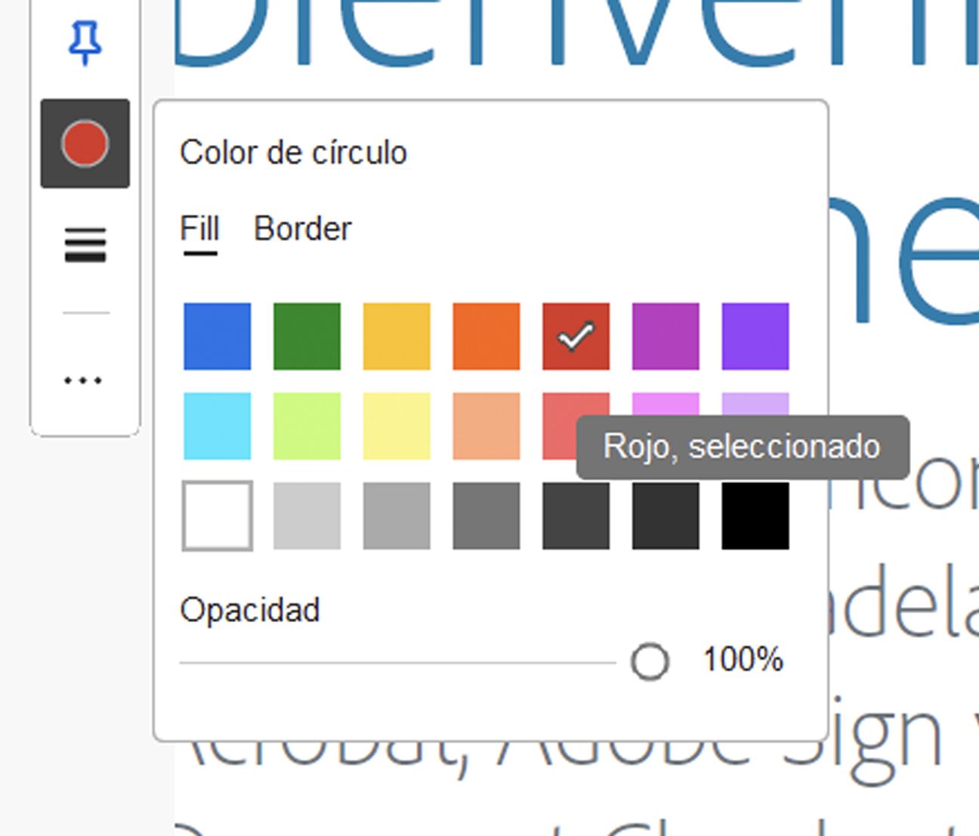Click the Opacidad slider handle

click(x=650, y=661)
